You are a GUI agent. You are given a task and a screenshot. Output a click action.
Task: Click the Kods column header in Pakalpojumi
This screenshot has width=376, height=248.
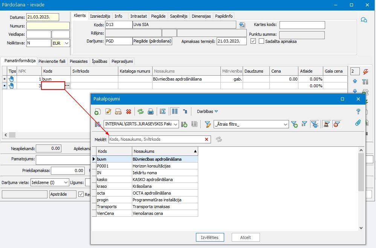click(x=114, y=151)
